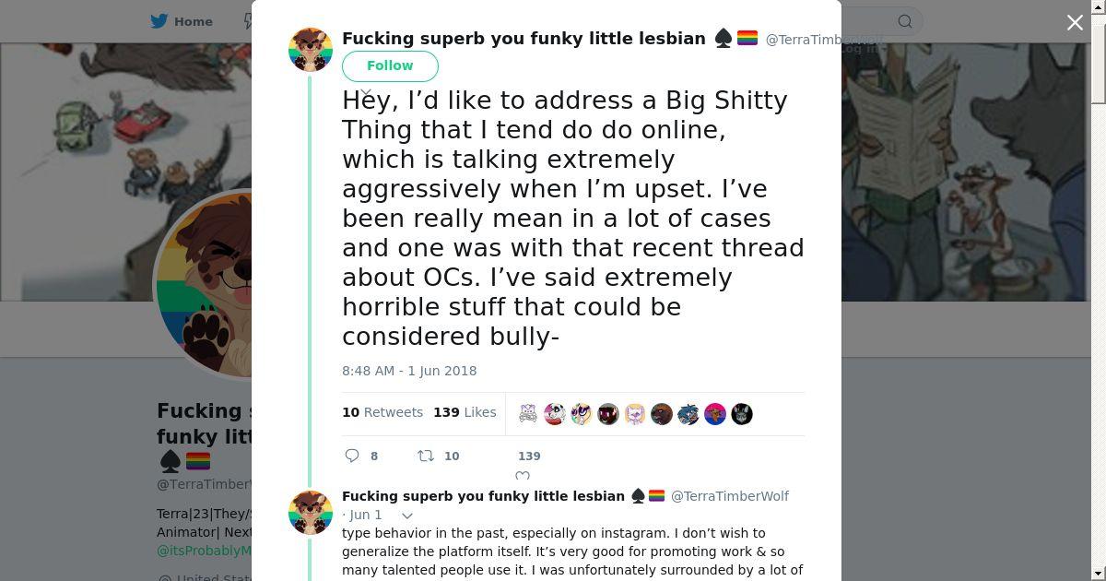Click the heart like icon below 139

[523, 476]
